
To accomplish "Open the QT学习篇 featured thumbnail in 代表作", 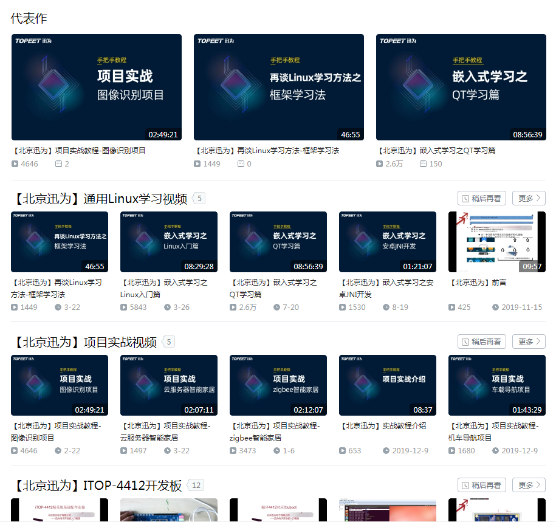I will [461, 88].
